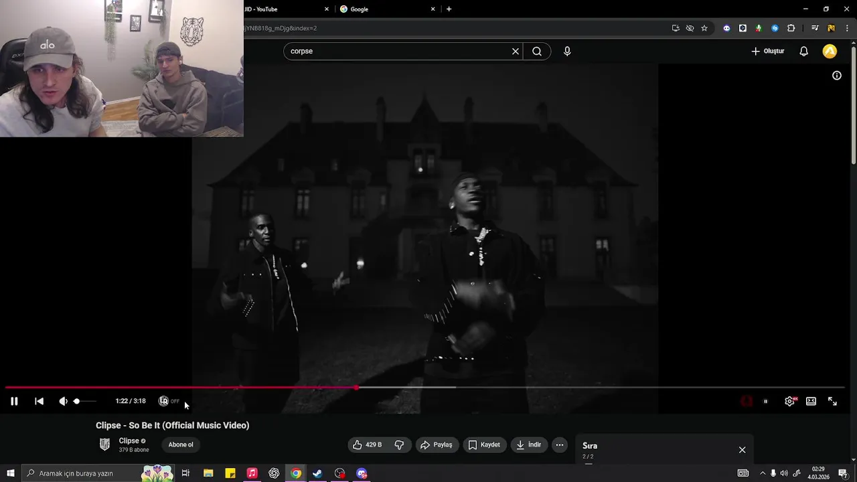Open the Oluştur create menu

[767, 51]
